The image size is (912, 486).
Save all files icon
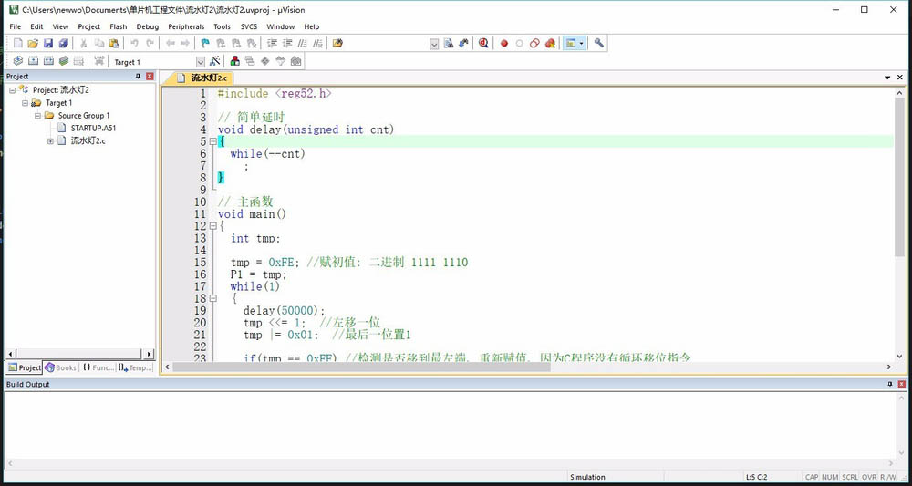[64, 43]
